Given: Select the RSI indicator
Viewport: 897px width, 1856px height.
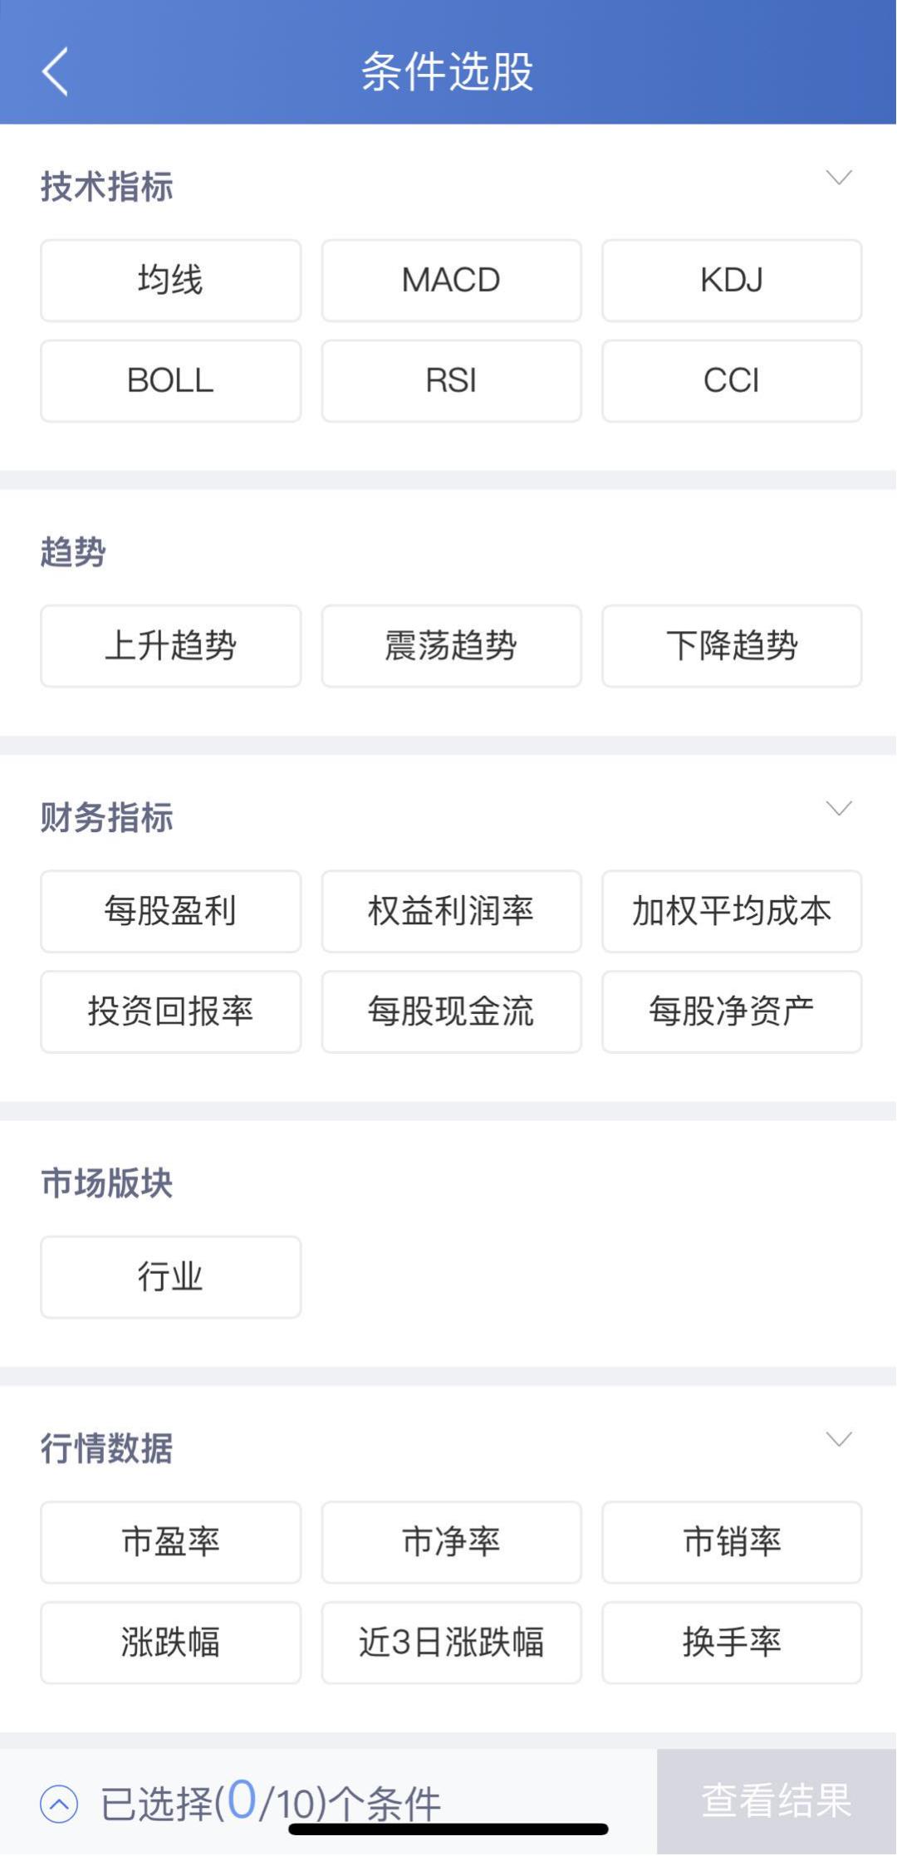Looking at the screenshot, I should coord(451,381).
